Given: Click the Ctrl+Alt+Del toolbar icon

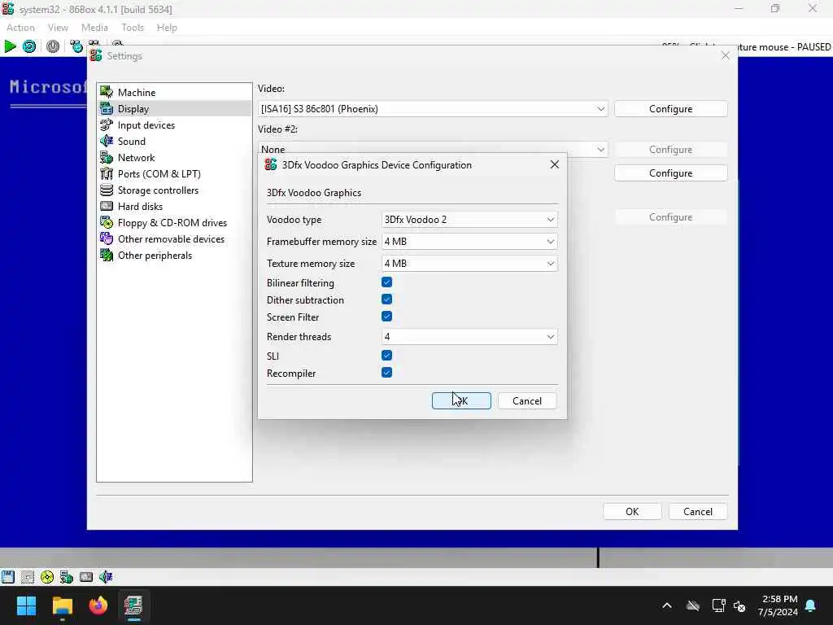Looking at the screenshot, I should point(76,46).
